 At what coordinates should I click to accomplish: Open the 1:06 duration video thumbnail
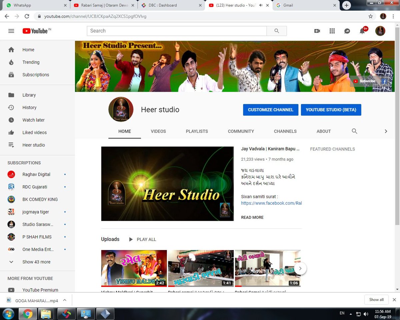268,268
